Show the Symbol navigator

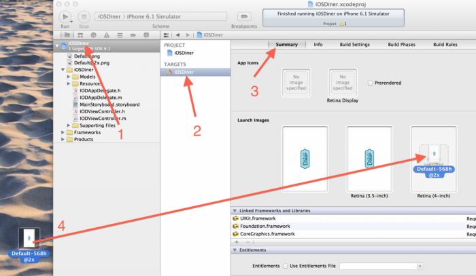click(80, 35)
